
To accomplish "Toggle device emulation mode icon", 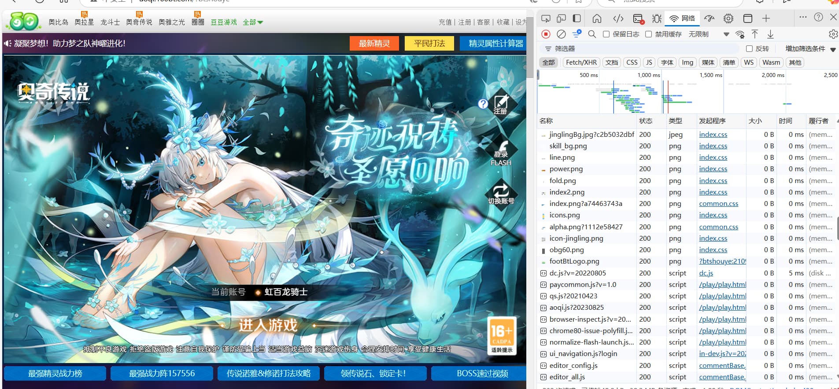I will 561,18.
